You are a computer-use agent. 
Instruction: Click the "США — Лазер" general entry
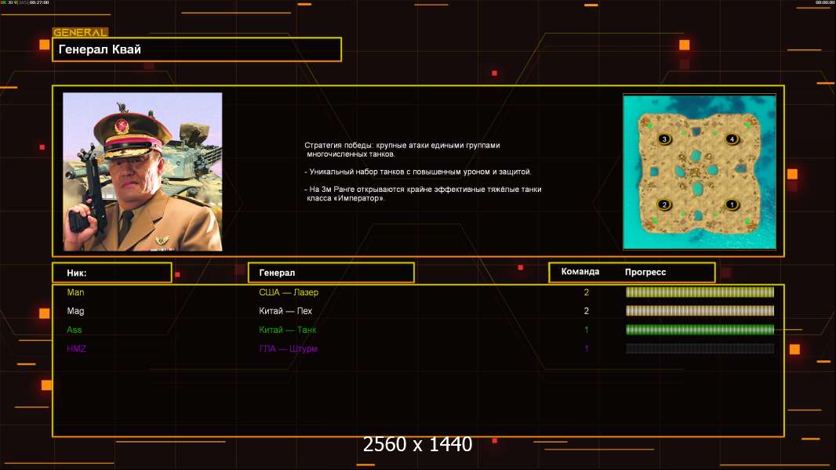pyautogui.click(x=289, y=292)
